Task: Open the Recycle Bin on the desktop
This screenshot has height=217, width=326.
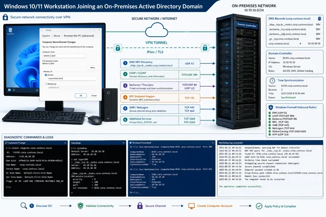Action: click(x=10, y=31)
